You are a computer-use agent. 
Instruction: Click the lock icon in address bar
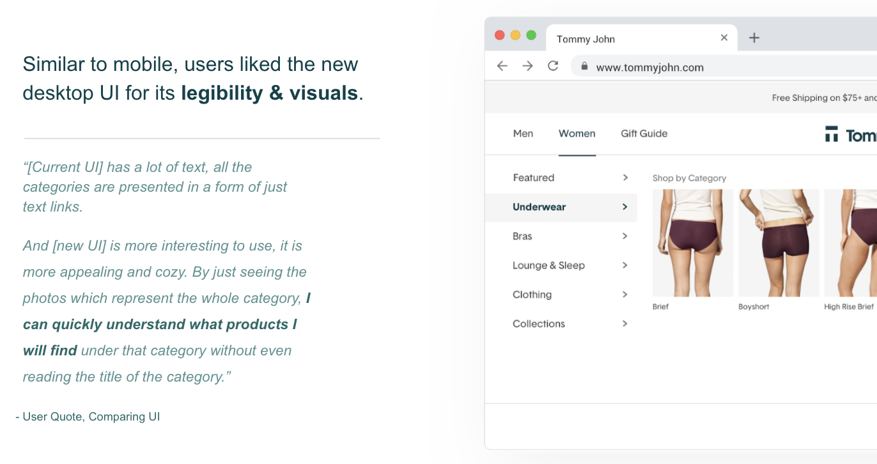coord(584,66)
